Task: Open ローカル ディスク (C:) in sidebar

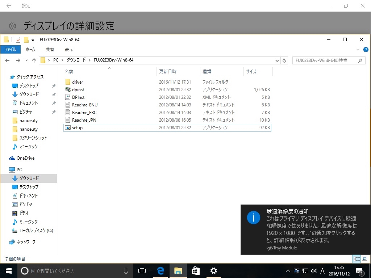Action: (33, 231)
